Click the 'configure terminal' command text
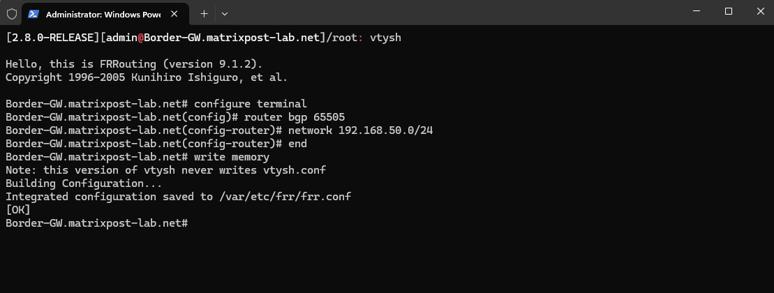 pyautogui.click(x=251, y=103)
